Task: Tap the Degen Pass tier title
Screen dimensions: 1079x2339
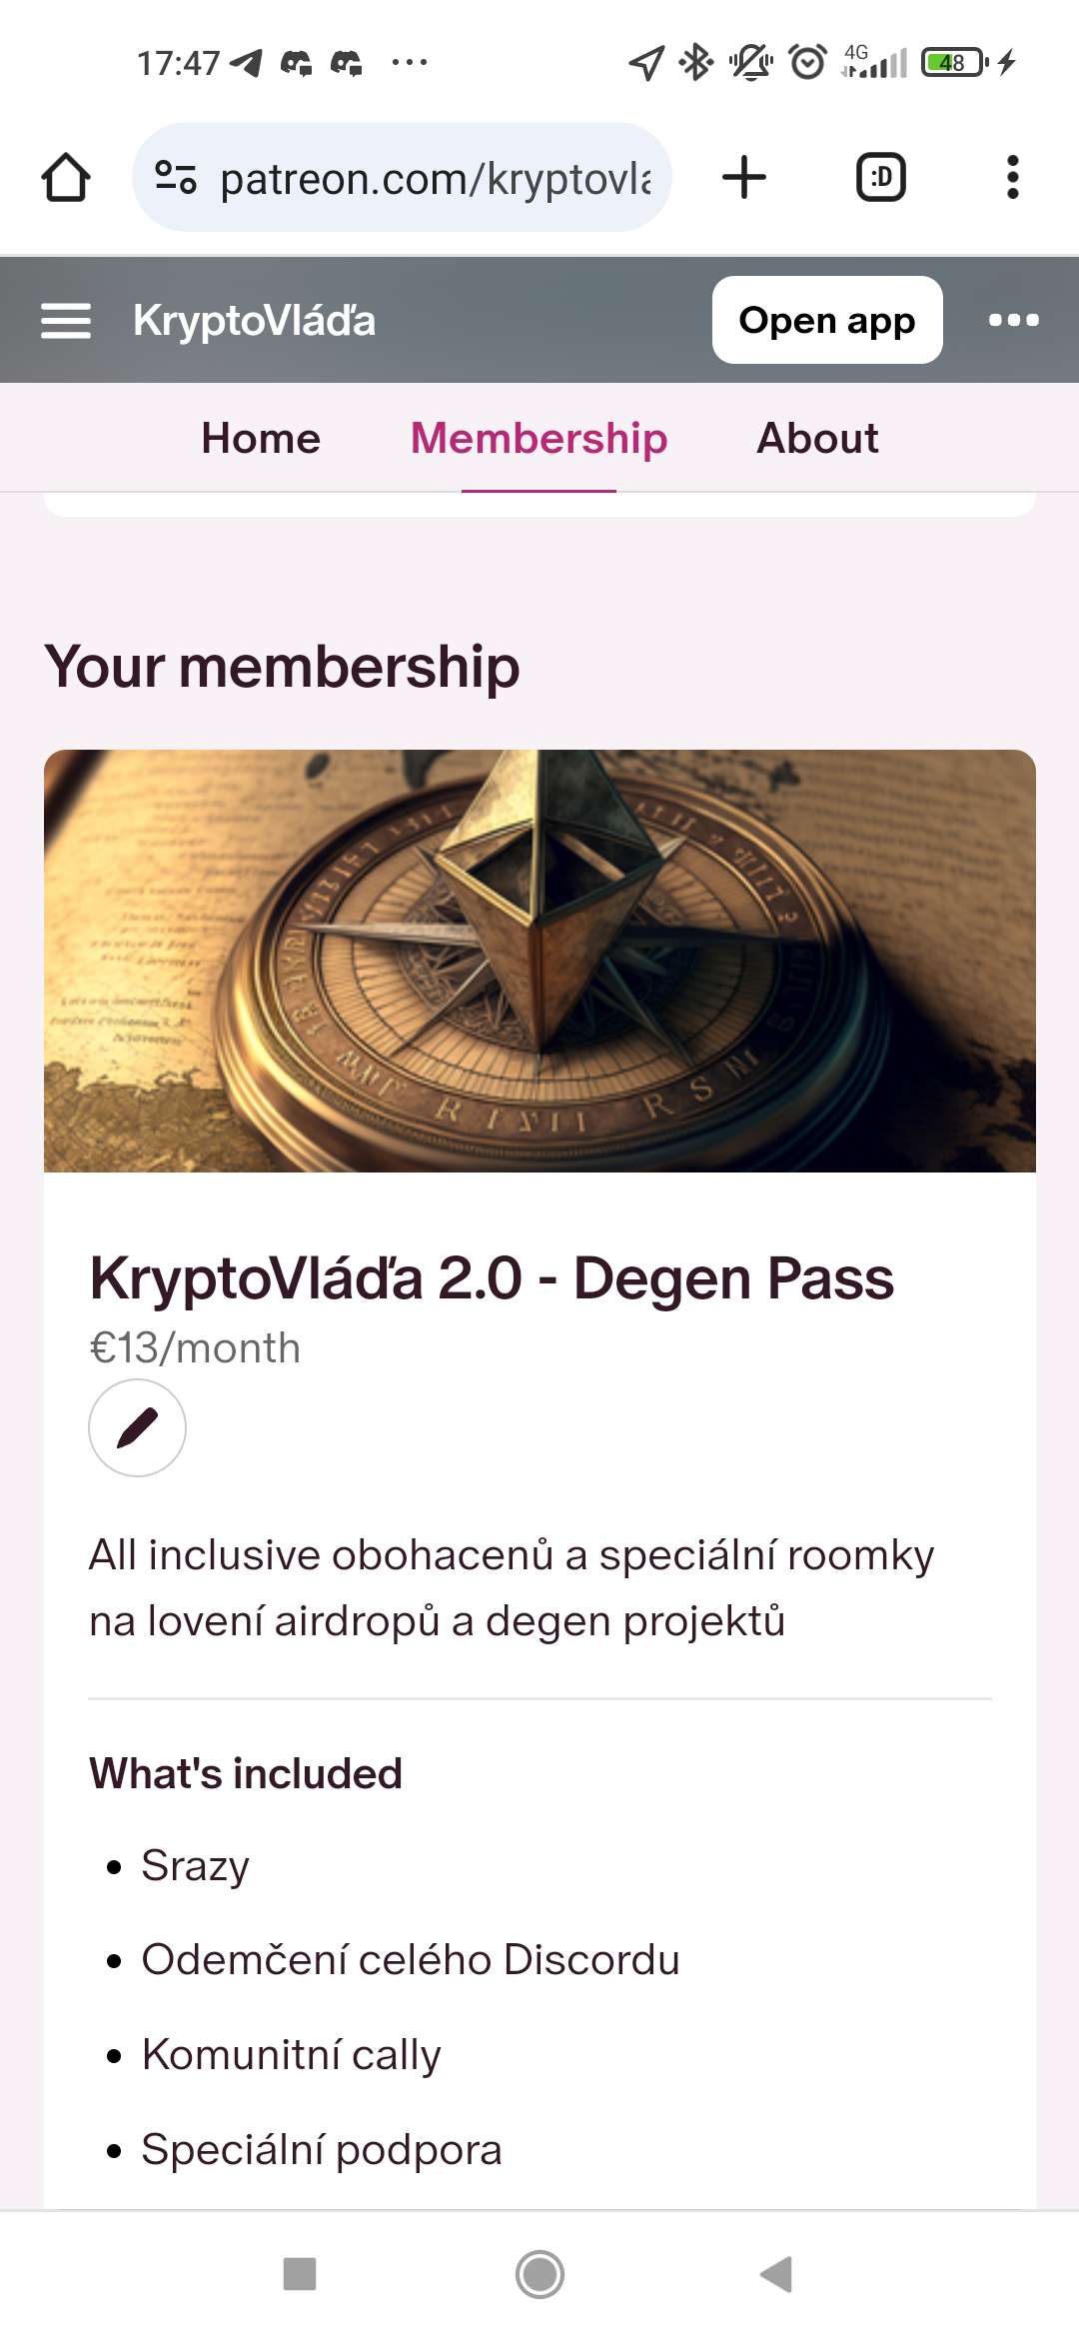Action: coord(492,1278)
